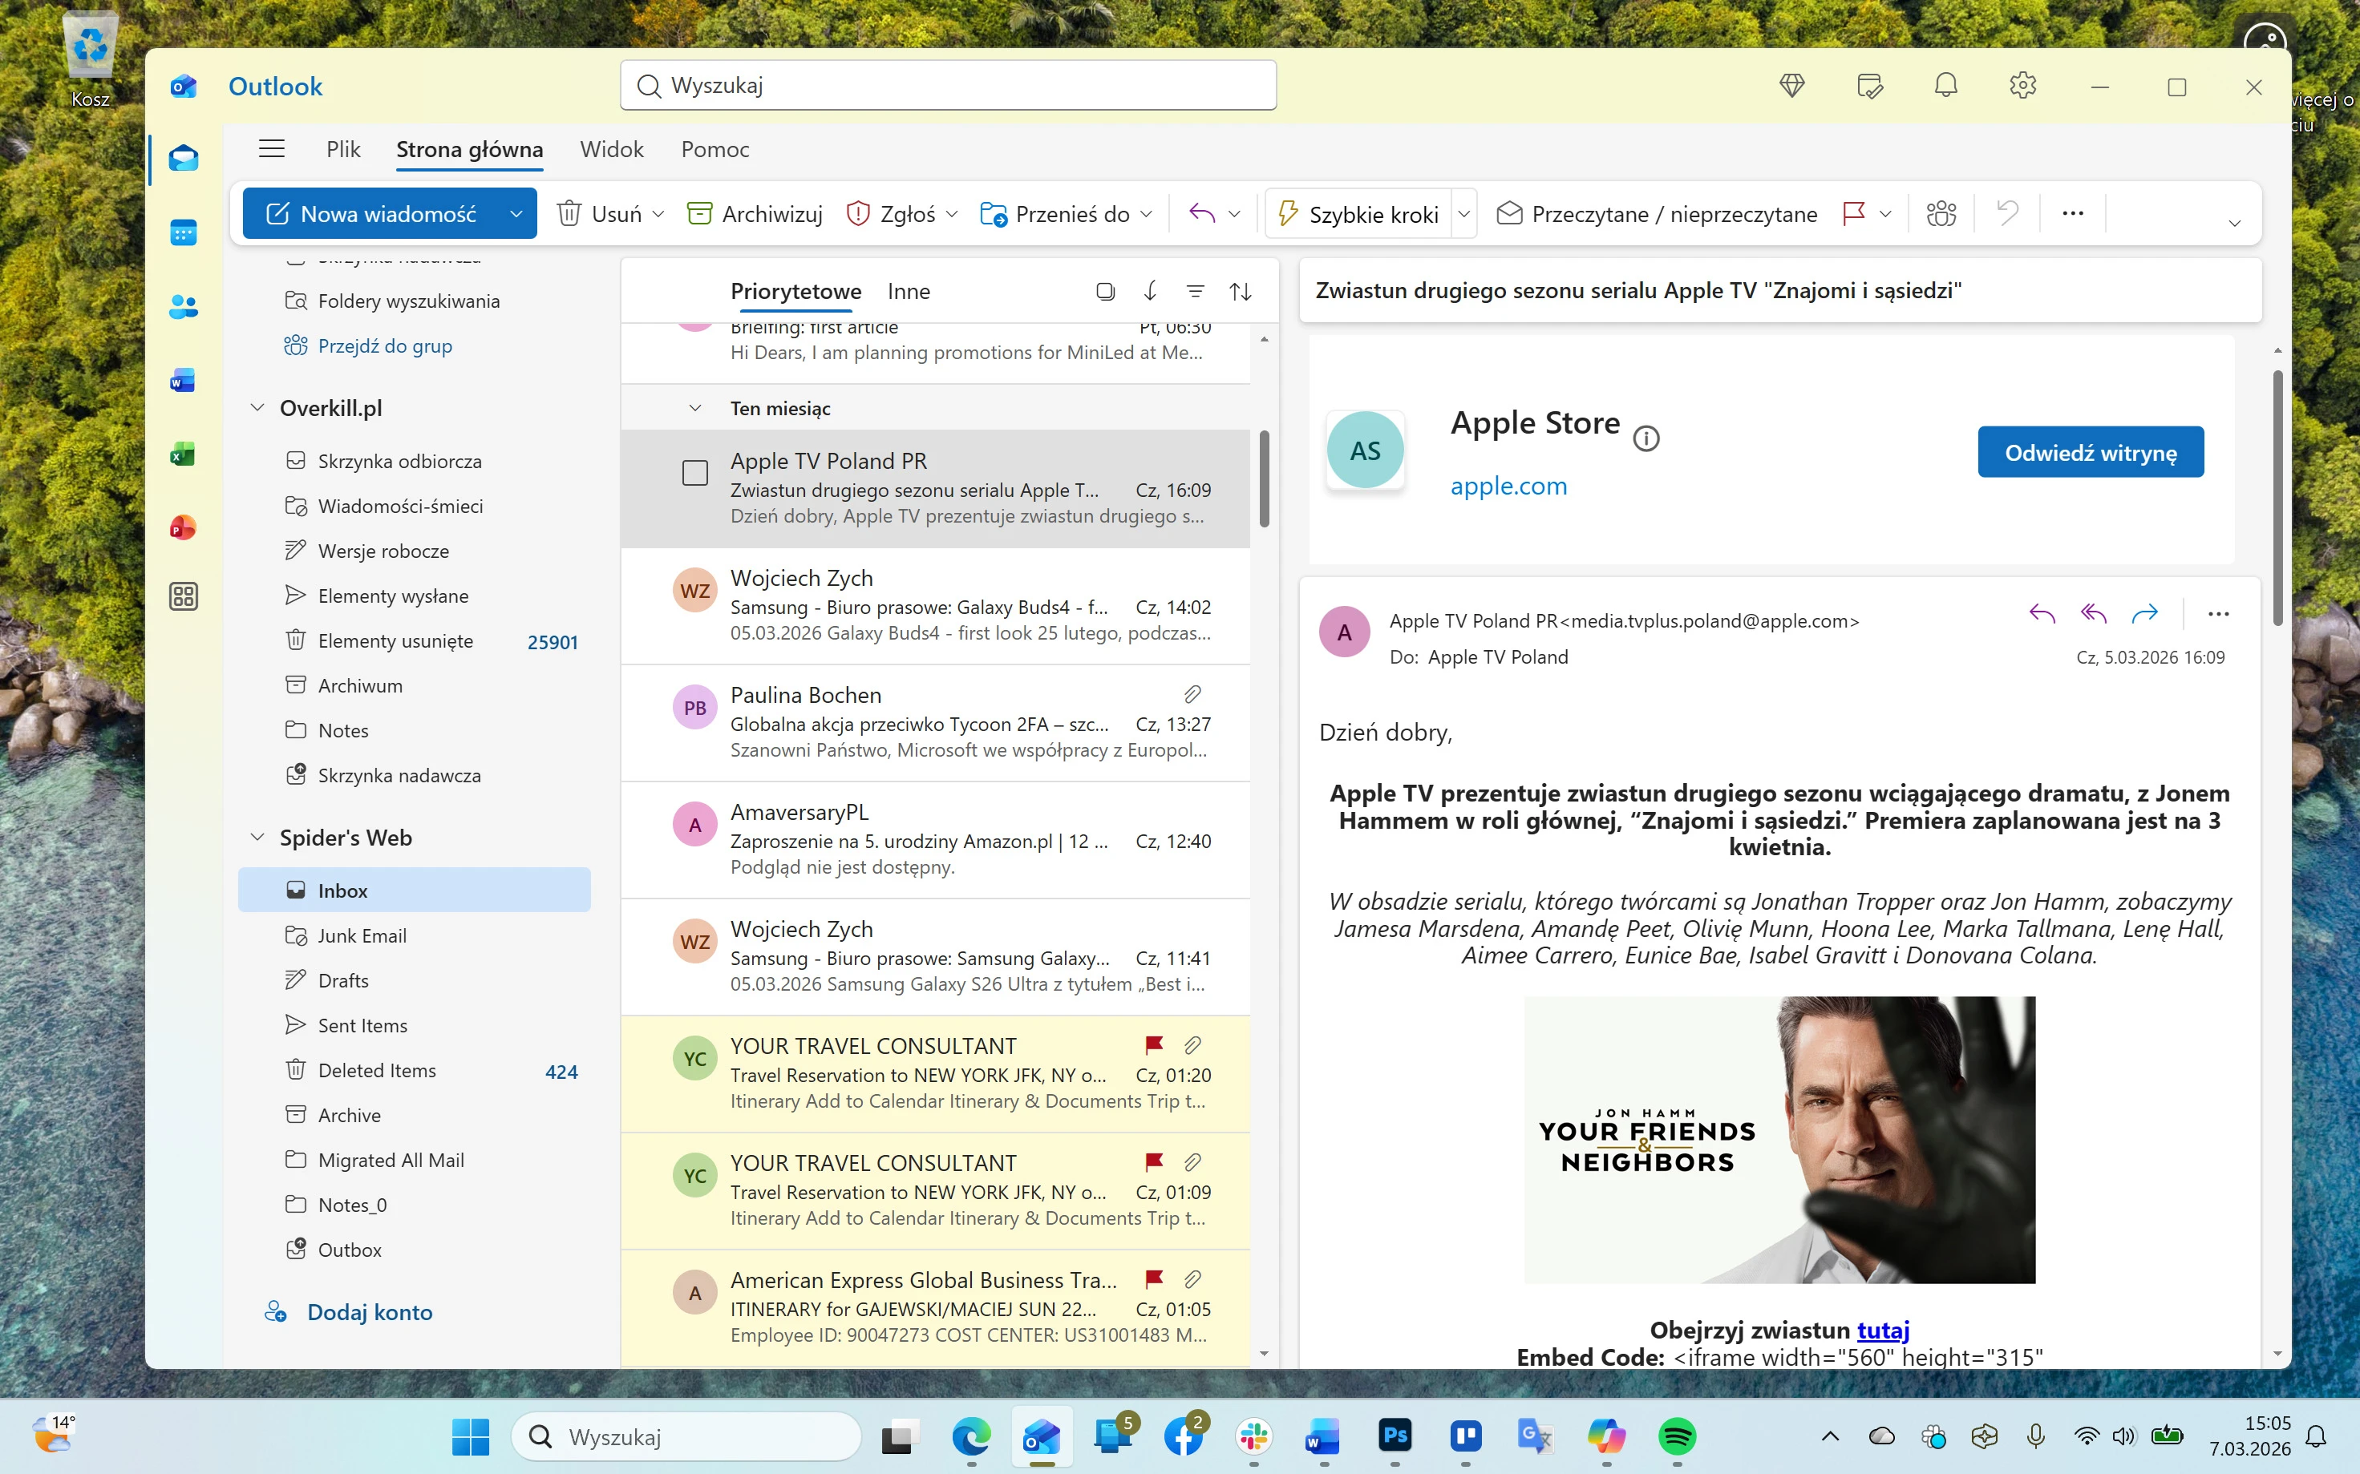Click the Forward arrow in message header
The height and width of the screenshot is (1474, 2360).
[x=2144, y=613]
